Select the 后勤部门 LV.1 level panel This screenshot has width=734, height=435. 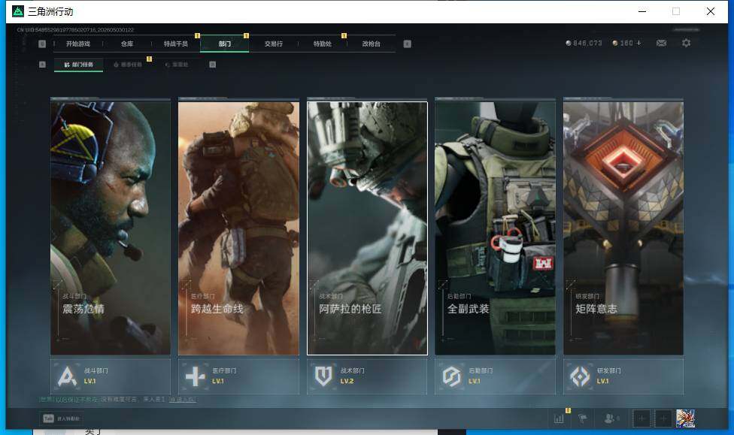(496, 376)
